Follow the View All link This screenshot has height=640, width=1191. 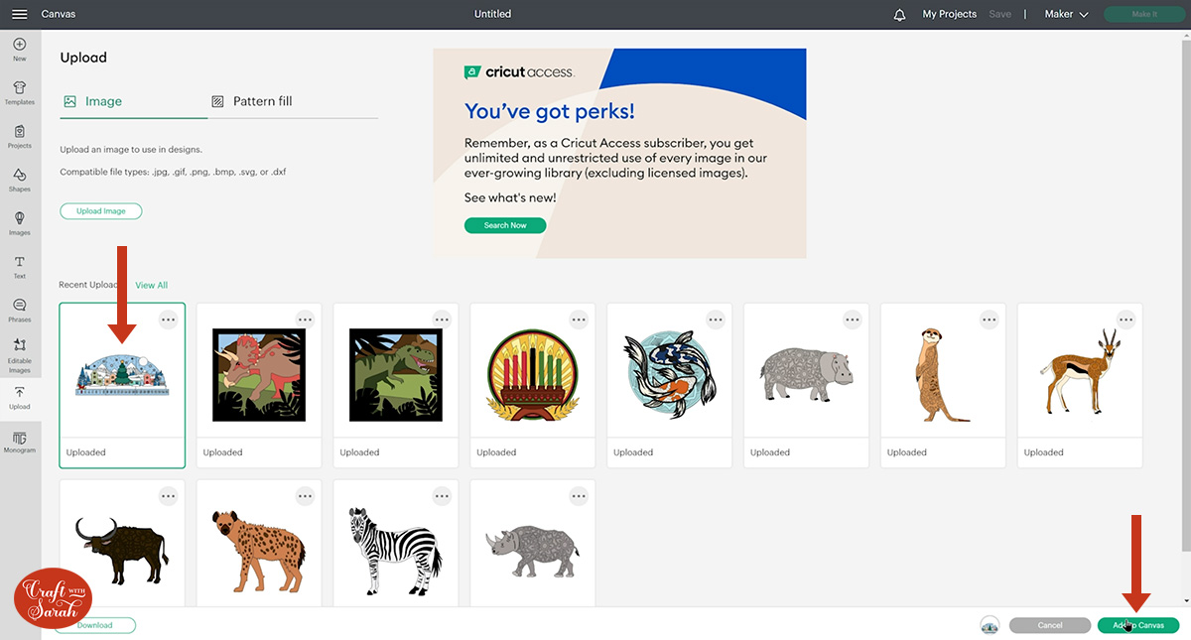point(151,286)
